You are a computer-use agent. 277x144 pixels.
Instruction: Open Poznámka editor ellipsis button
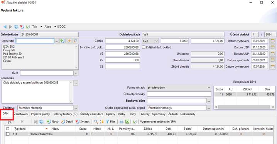[x=76, y=83]
